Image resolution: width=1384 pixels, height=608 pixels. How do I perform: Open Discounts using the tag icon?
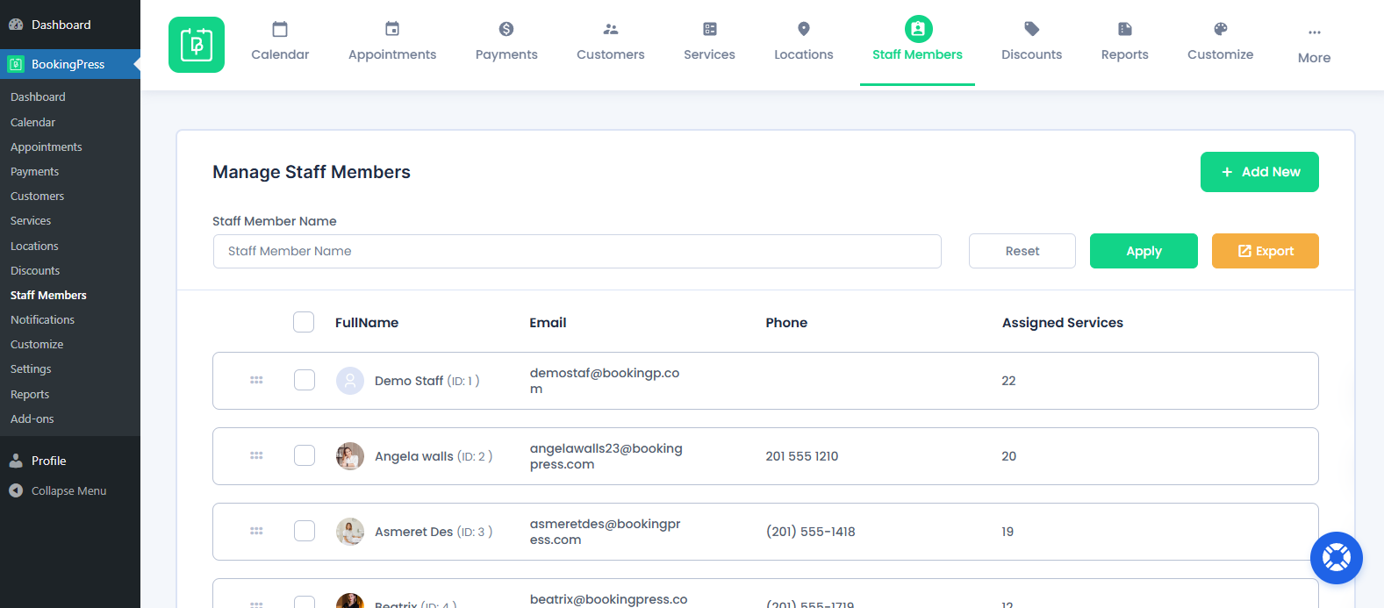click(x=1032, y=30)
